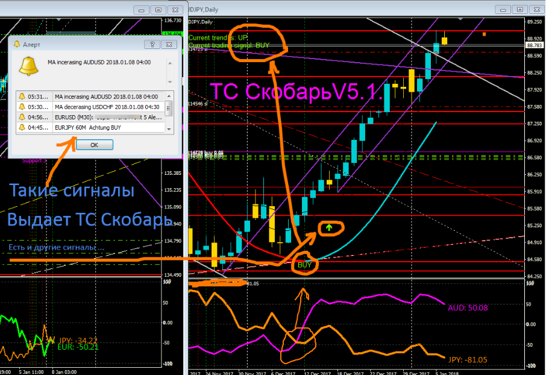Click the Support 3 label in left chart
Screen dimensions: 546x375
point(34,160)
